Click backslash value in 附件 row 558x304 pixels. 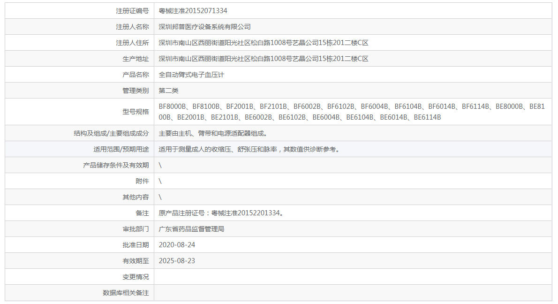pos(160,181)
